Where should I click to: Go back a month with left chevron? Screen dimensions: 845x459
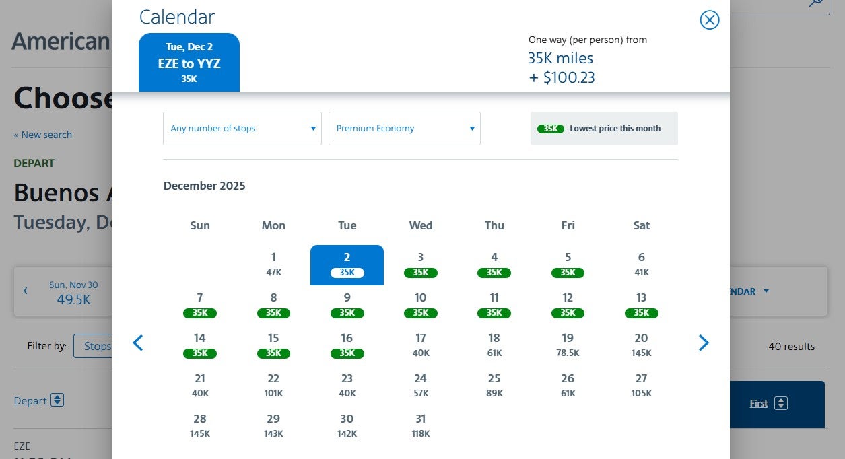point(138,343)
